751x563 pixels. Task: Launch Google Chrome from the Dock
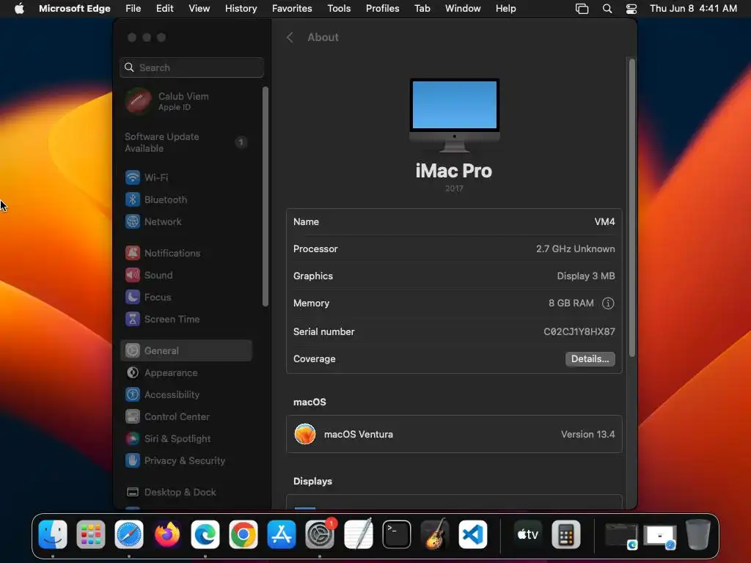pyautogui.click(x=243, y=534)
